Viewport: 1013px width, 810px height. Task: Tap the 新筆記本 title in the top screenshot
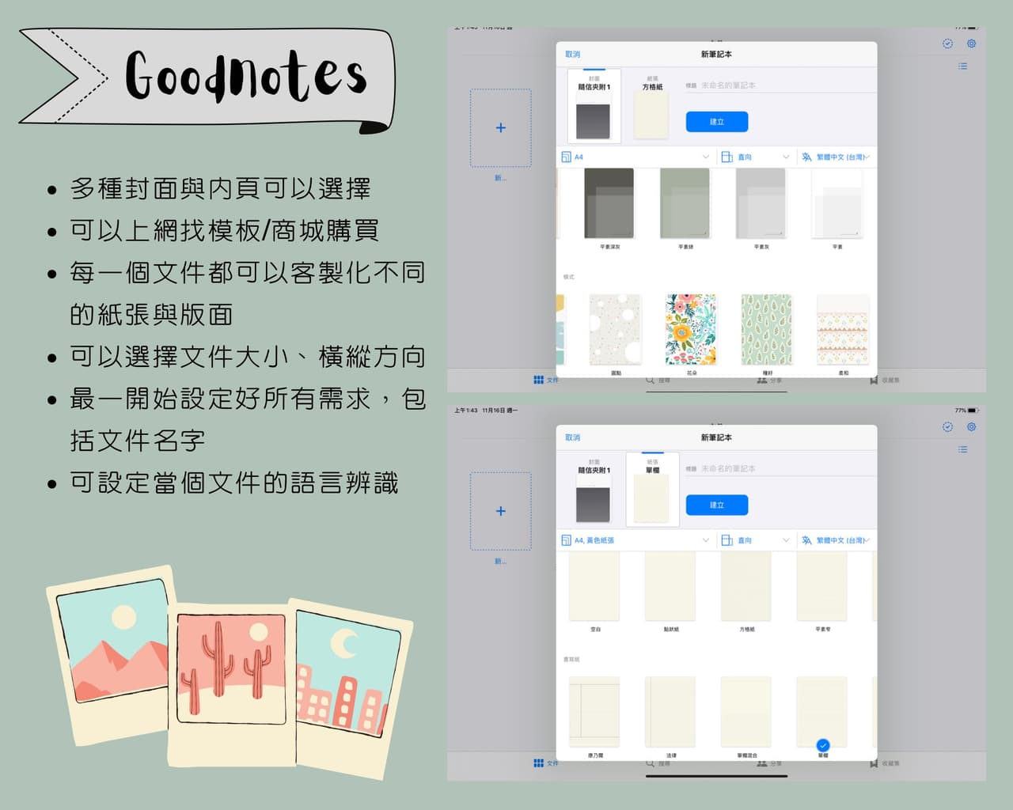716,55
